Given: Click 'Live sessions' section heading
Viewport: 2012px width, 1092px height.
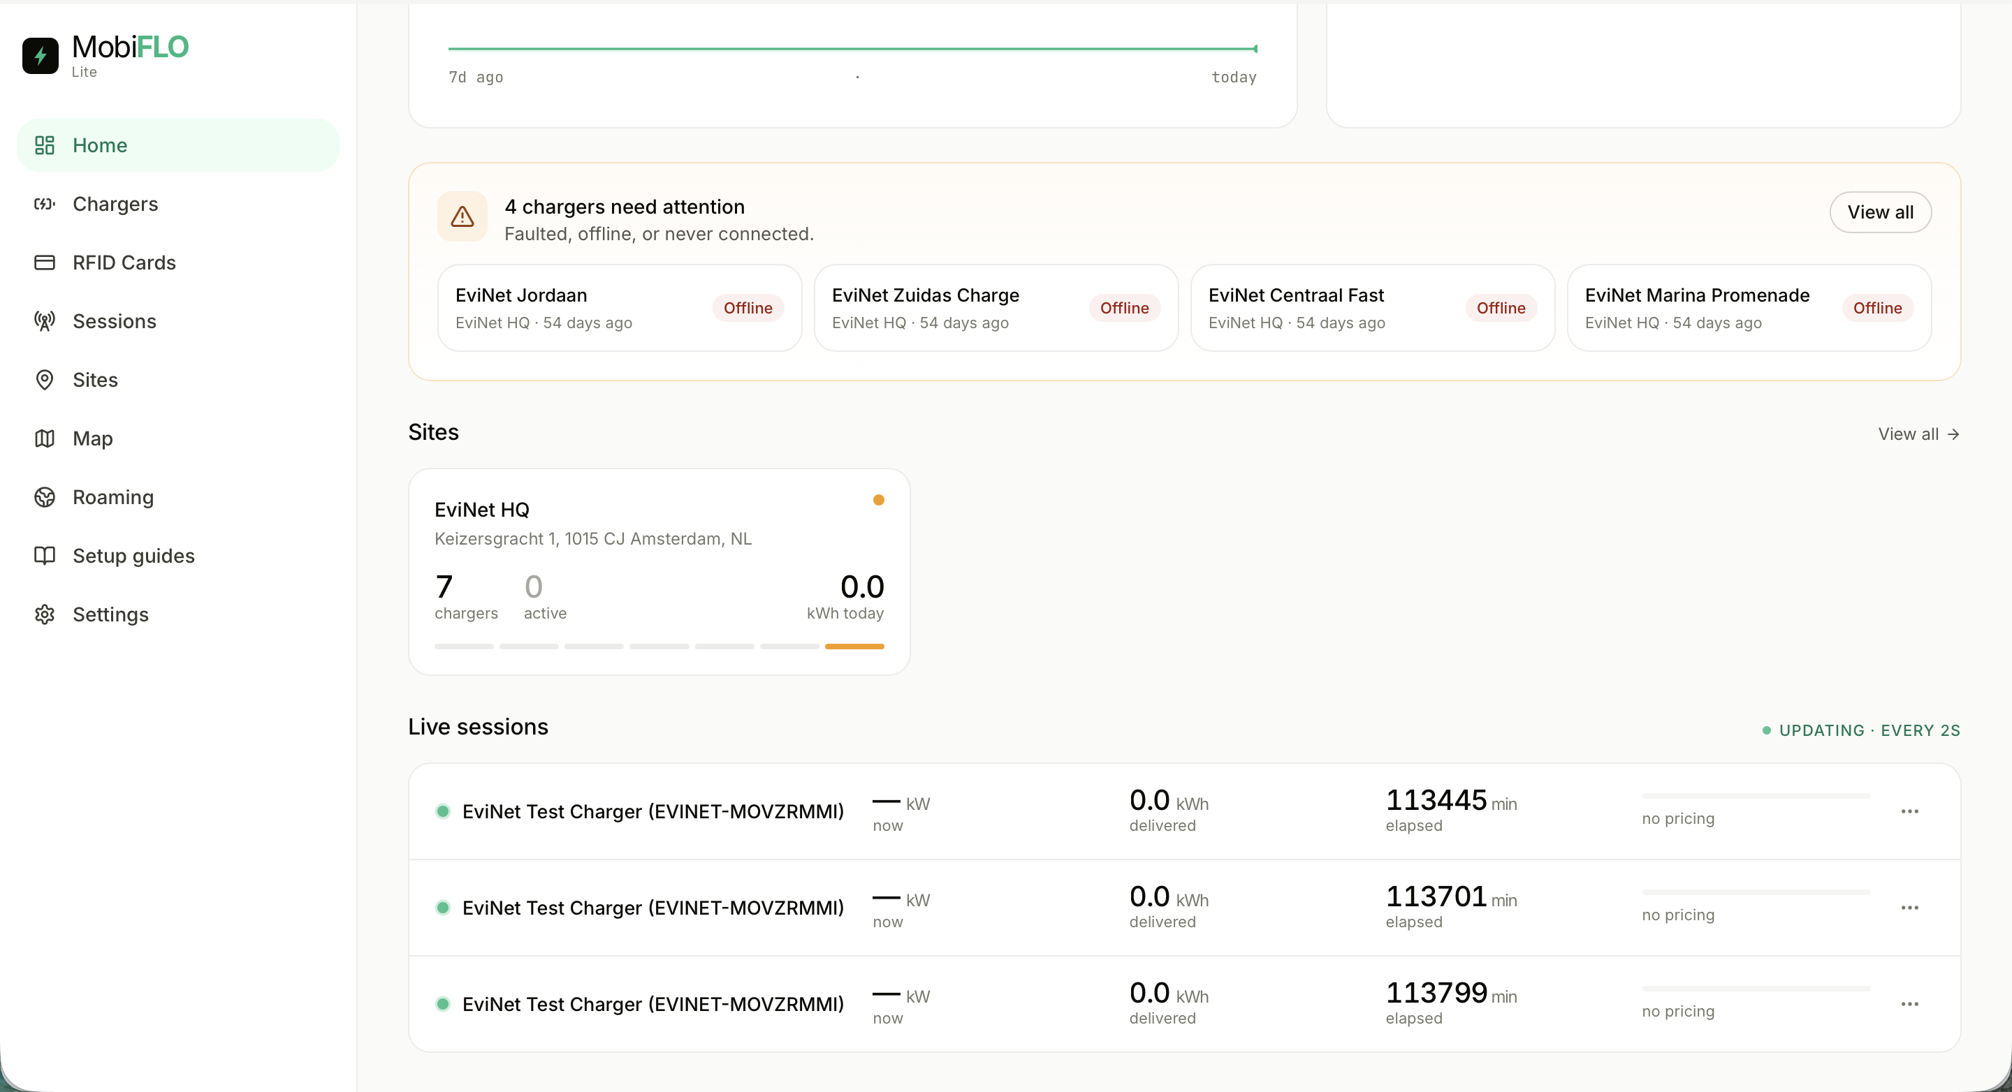Looking at the screenshot, I should point(478,727).
